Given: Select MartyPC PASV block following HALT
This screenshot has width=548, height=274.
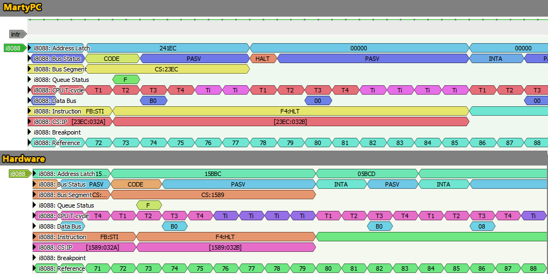Looking at the screenshot, I should point(372,59).
